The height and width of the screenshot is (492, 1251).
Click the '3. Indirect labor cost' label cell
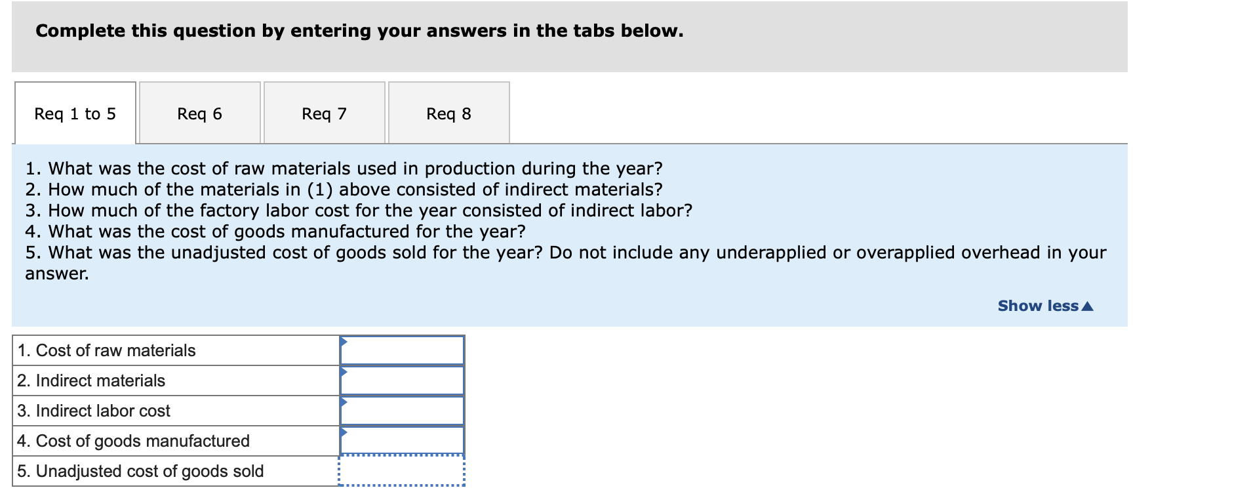(x=94, y=411)
